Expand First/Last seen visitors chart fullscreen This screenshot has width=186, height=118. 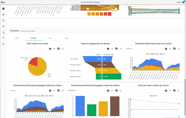click(x=178, y=91)
